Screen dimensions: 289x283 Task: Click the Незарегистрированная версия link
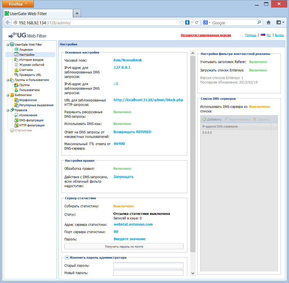[x=206, y=35]
